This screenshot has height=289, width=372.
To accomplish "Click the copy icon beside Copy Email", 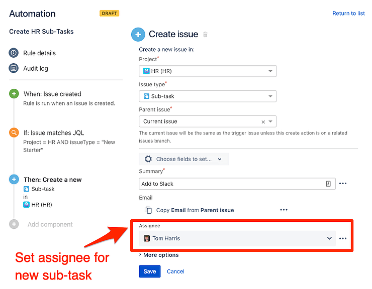I will point(148,210).
